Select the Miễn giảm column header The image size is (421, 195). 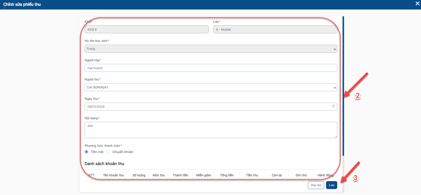point(204,175)
